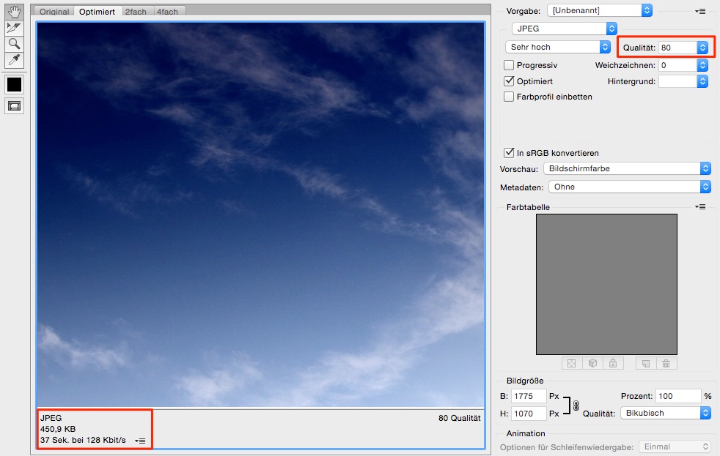The width and height of the screenshot is (720, 456).
Task: Enable the Progressiv checkbox
Action: [509, 65]
